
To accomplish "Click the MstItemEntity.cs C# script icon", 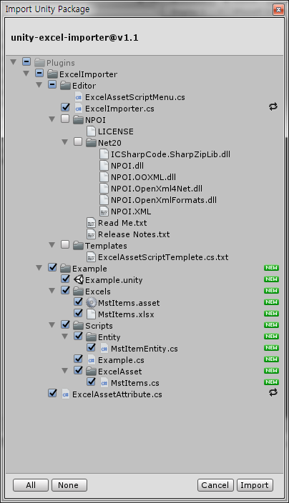I will (104, 349).
